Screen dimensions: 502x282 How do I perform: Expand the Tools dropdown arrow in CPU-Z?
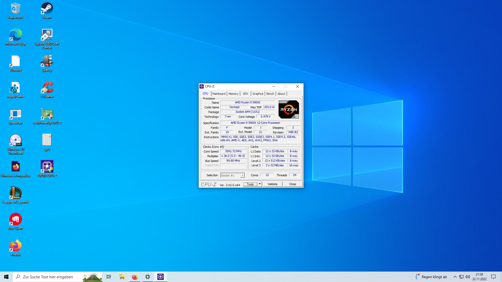tap(260, 184)
